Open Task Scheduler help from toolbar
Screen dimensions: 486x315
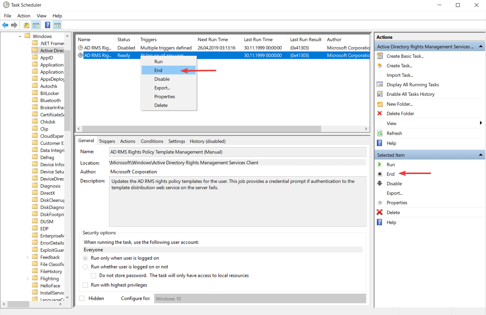[x=47, y=25]
